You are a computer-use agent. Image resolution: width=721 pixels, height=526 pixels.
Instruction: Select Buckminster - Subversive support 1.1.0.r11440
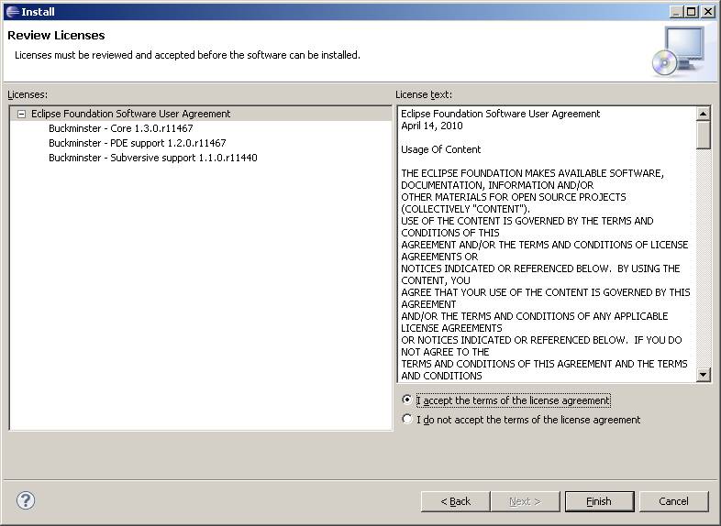point(153,158)
